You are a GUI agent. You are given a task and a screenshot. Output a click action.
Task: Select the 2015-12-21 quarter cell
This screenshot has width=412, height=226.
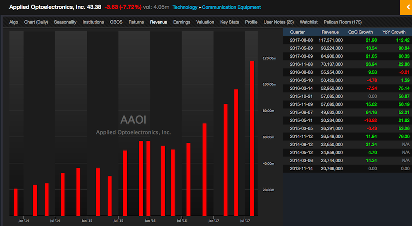(301, 96)
